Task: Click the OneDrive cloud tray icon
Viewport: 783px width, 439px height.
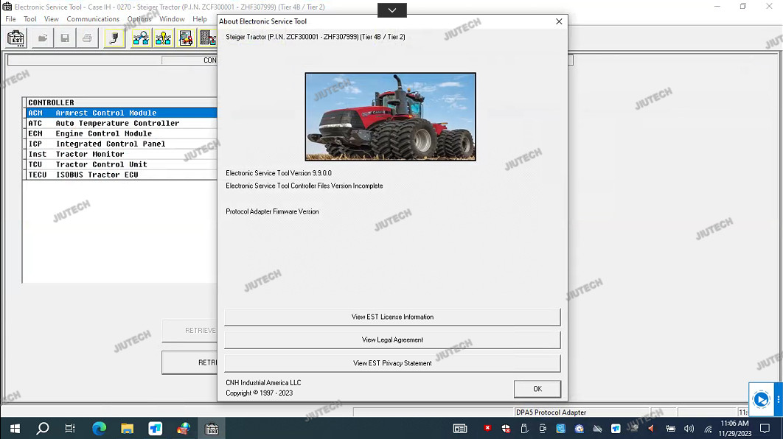Action: click(597, 429)
